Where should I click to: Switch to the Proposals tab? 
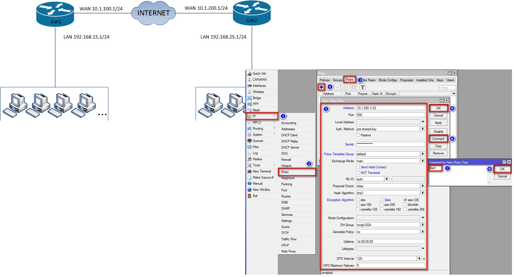(406, 80)
